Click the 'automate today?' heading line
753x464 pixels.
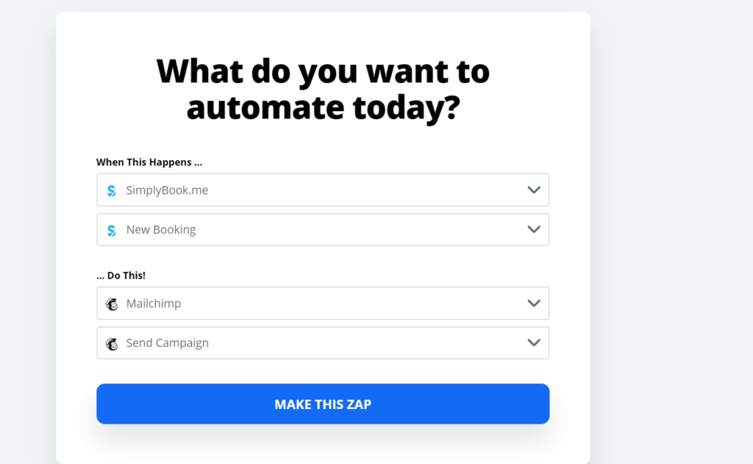(x=323, y=107)
